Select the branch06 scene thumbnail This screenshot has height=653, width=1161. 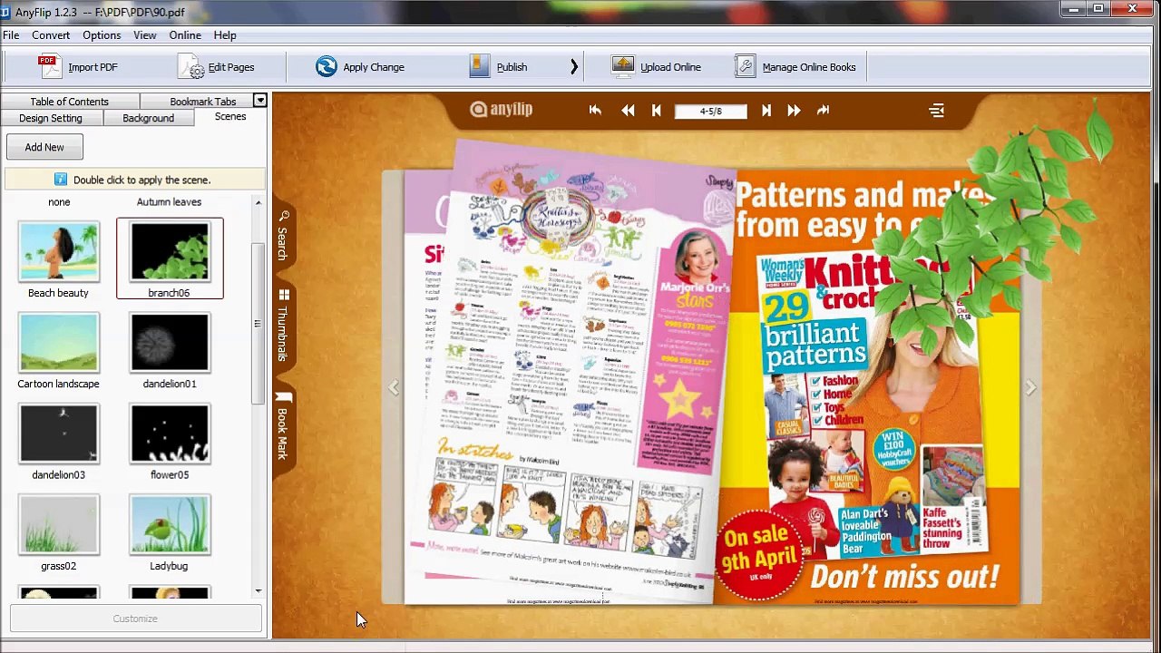tap(170, 252)
